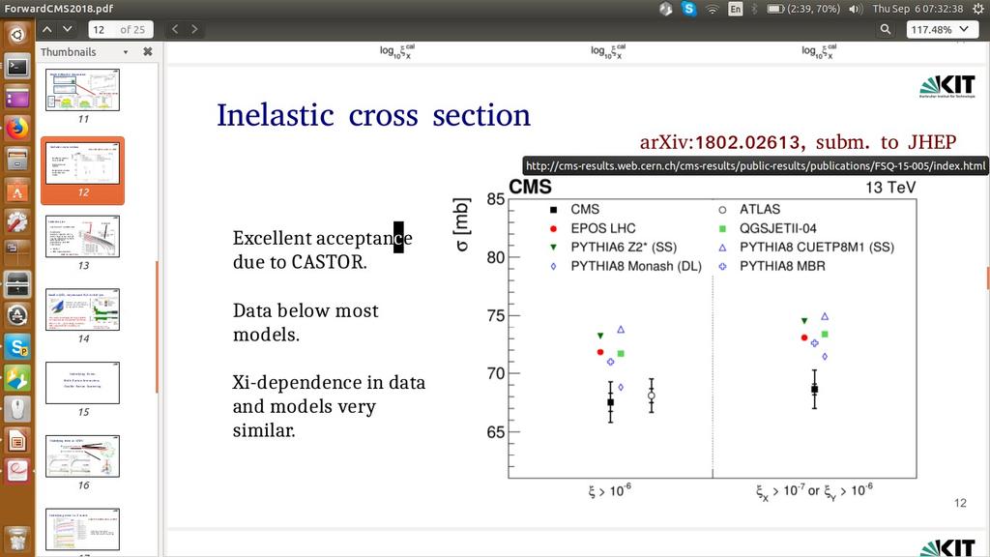This screenshot has height=557, width=990.
Task: Go to the next page using the down arrow
Action: (68, 29)
